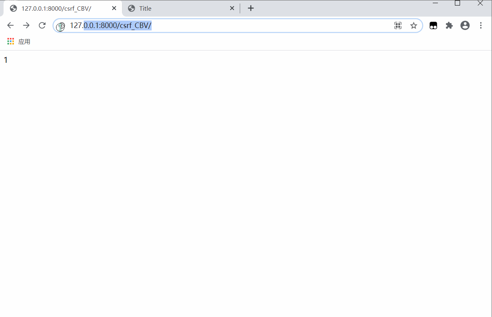Click the forward navigation arrow
This screenshot has width=492, height=317.
pyautogui.click(x=26, y=26)
